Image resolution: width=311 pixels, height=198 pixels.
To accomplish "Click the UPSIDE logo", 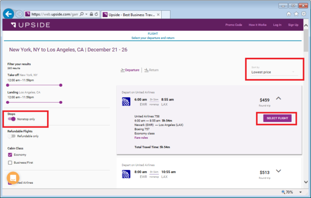I will (30, 25).
